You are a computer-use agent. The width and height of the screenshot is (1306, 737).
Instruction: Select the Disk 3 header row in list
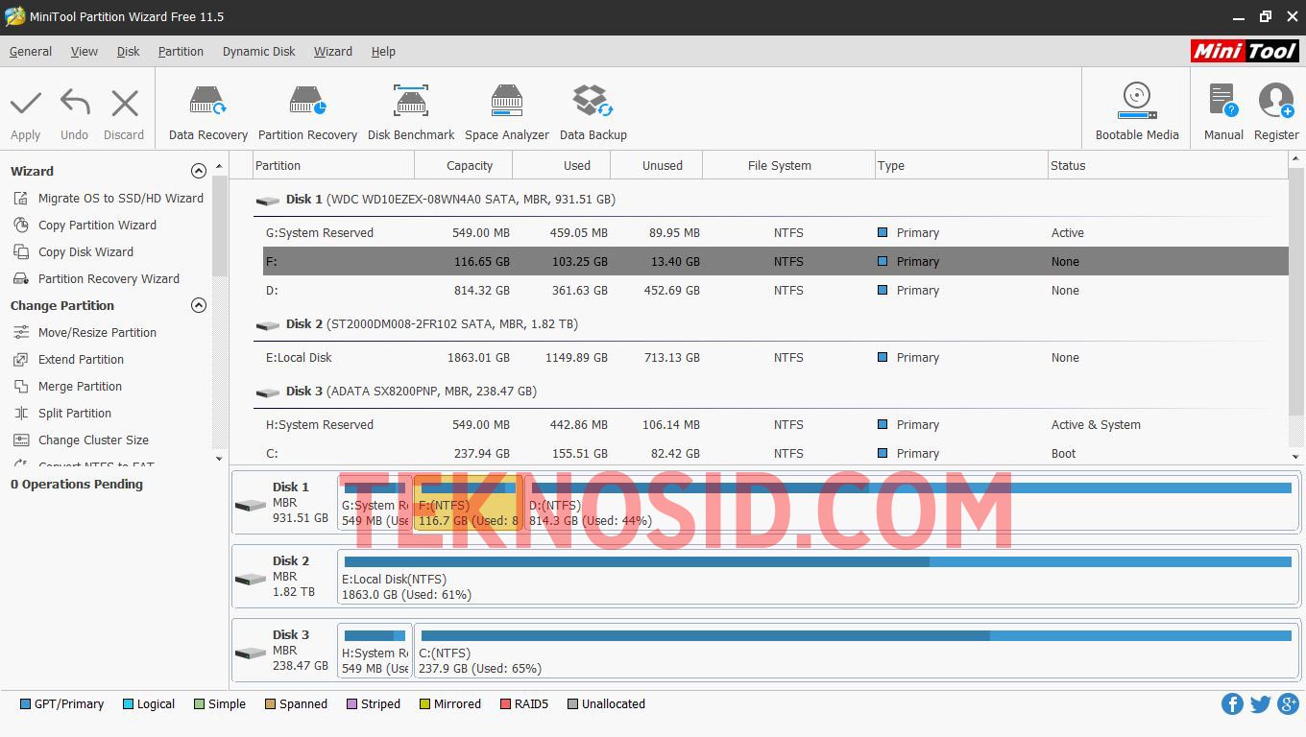pyautogui.click(x=771, y=392)
